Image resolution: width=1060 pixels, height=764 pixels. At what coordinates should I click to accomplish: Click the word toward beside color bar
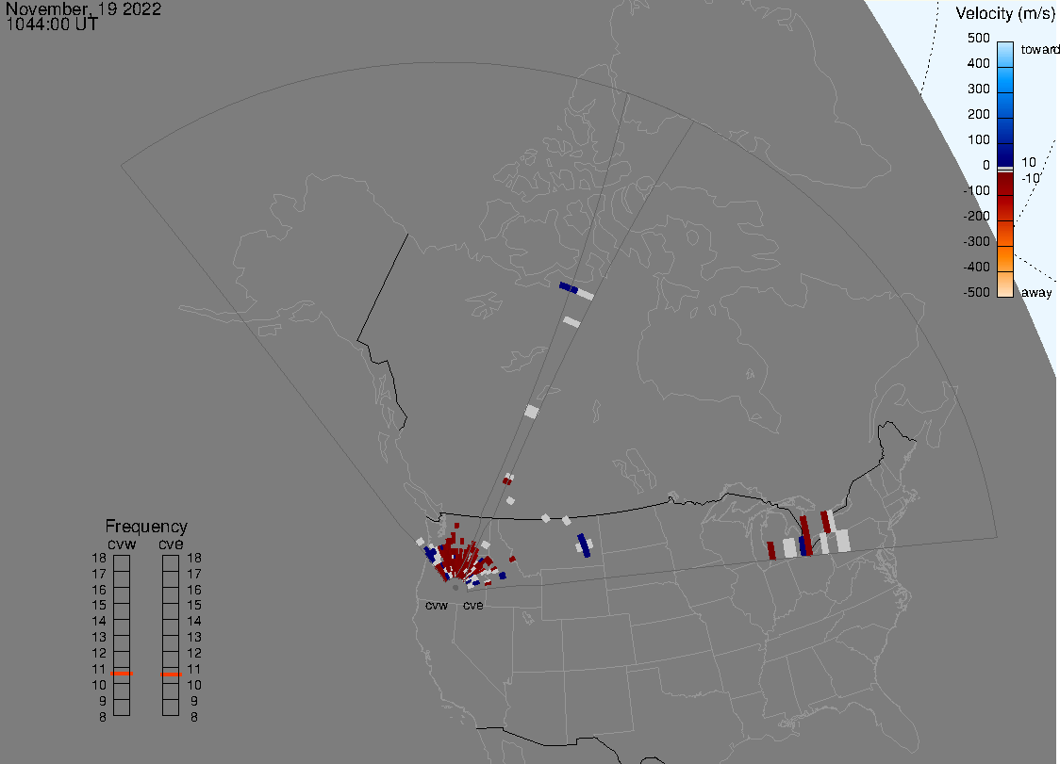pos(1039,49)
